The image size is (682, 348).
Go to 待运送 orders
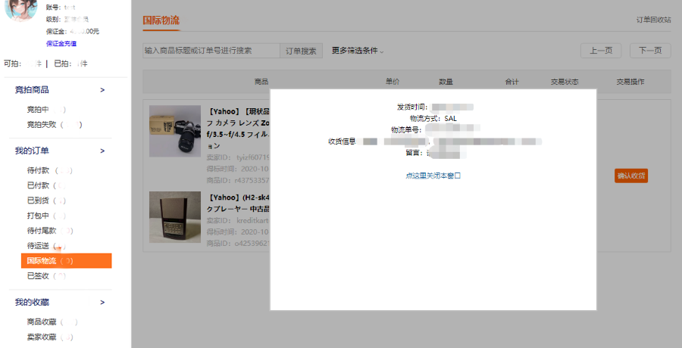pos(39,246)
